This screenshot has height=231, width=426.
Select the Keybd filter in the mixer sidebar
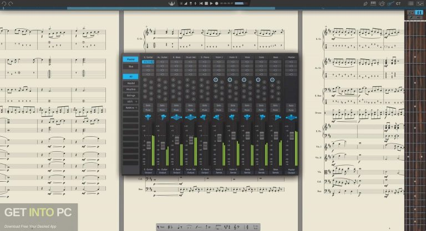click(131, 83)
